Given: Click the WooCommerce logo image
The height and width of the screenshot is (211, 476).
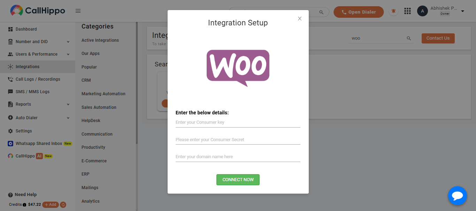Looking at the screenshot, I should click(x=238, y=68).
